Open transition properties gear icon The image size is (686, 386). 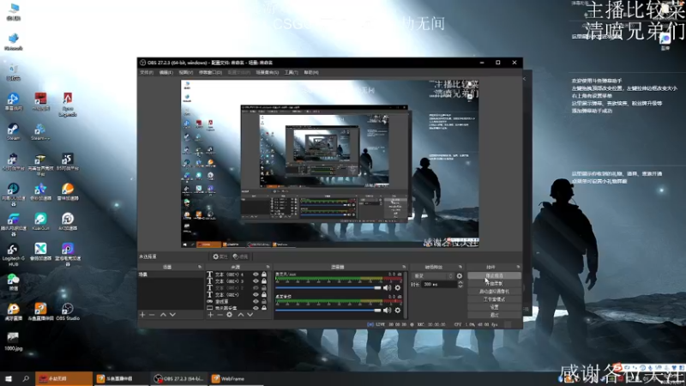click(x=459, y=275)
